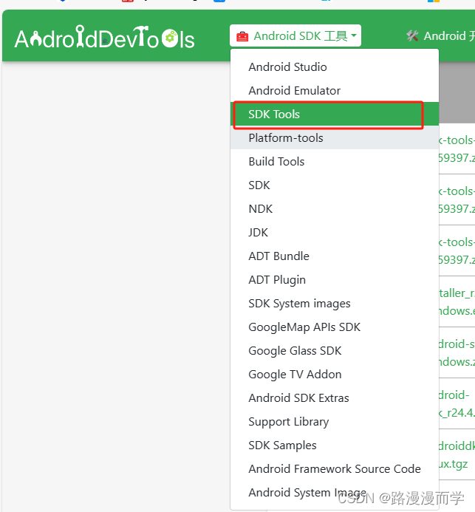Viewport: 475px width, 512px height.
Task: Choose Android Framework Source Code
Action: 335,469
